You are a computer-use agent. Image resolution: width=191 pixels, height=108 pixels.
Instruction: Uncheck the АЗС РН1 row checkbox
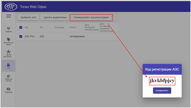[x=21, y=36]
